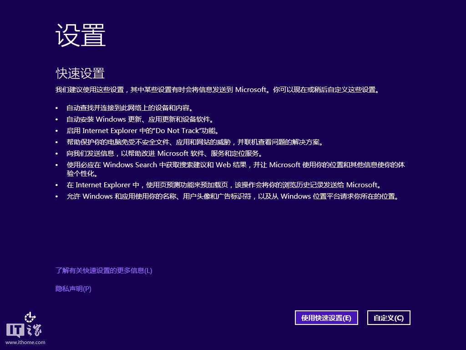Click the first bullet point marker in the list
This screenshot has height=350, width=466.
tap(56, 108)
